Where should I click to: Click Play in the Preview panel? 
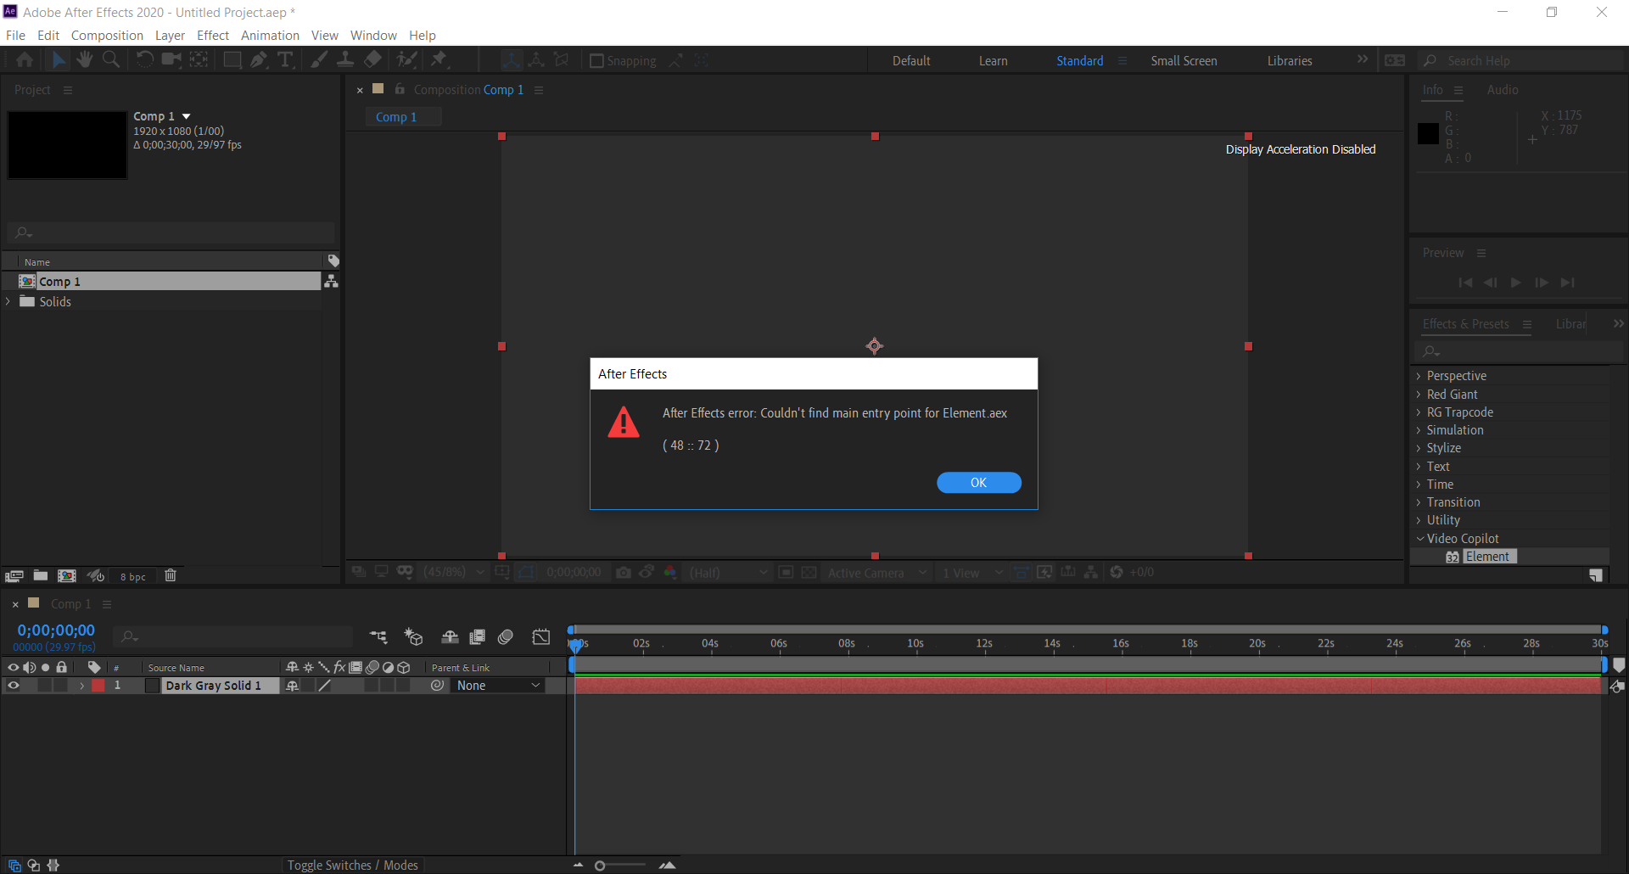point(1515,283)
